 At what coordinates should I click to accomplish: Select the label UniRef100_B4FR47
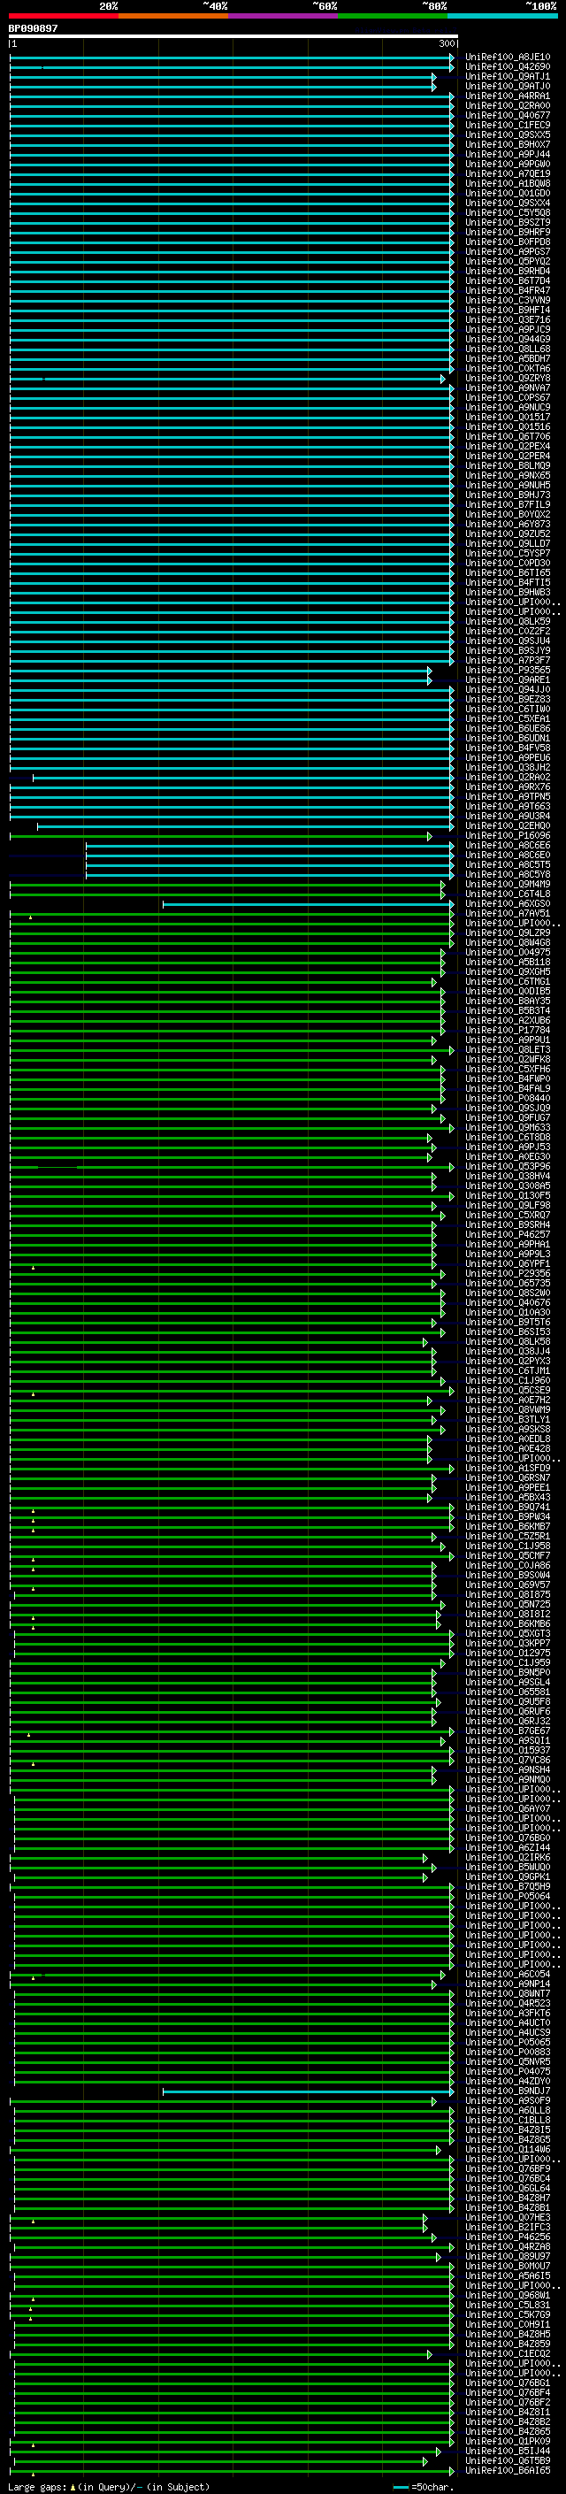508,290
